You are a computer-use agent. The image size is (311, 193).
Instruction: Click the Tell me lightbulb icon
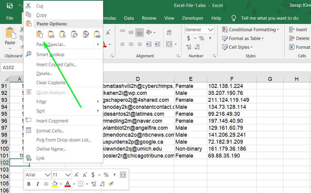click(x=234, y=18)
